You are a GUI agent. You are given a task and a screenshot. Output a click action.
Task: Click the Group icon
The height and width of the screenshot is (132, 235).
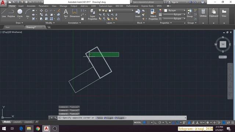[190, 13]
